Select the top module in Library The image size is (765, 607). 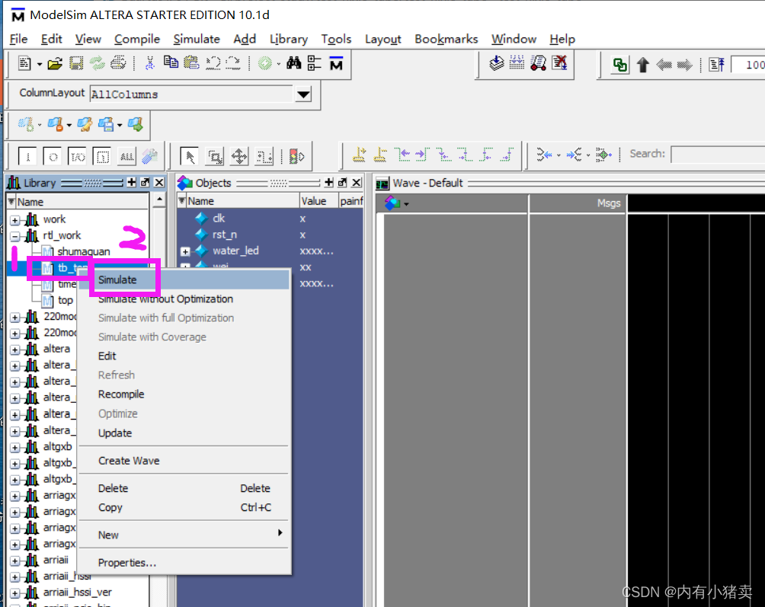coord(66,300)
